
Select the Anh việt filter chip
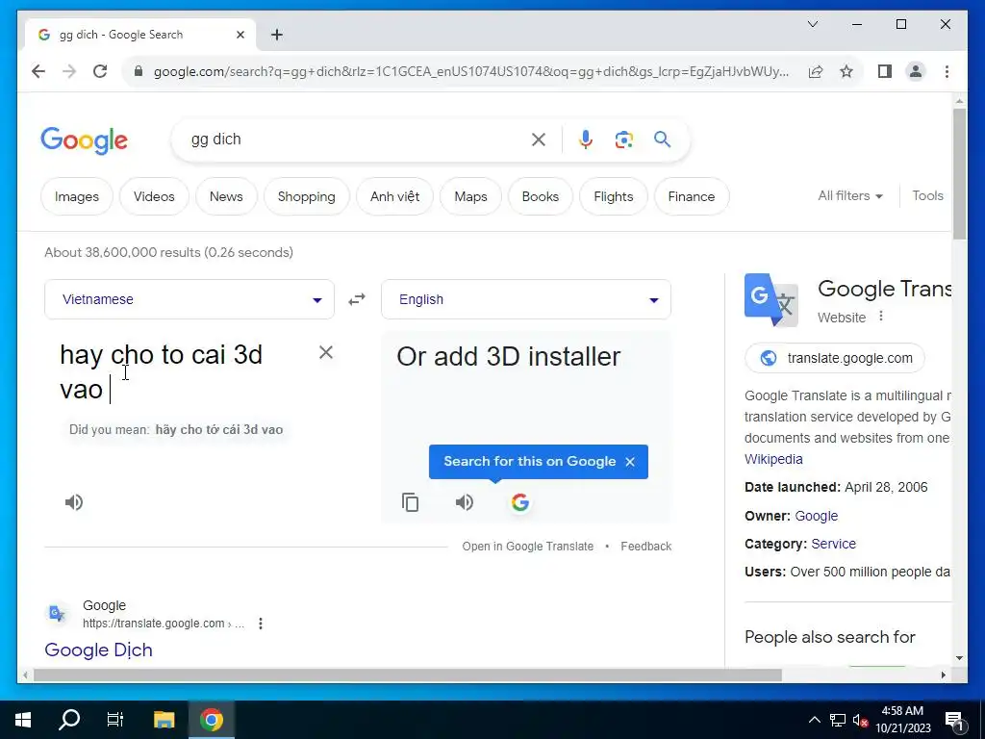point(394,196)
